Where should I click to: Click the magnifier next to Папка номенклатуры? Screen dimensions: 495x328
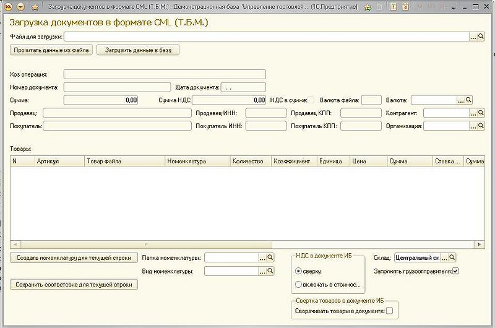(270, 257)
